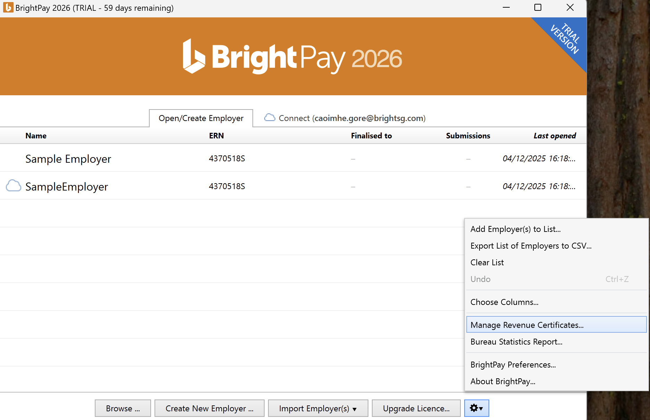Open the Connect cloud tab
650x420 pixels.
(345, 118)
